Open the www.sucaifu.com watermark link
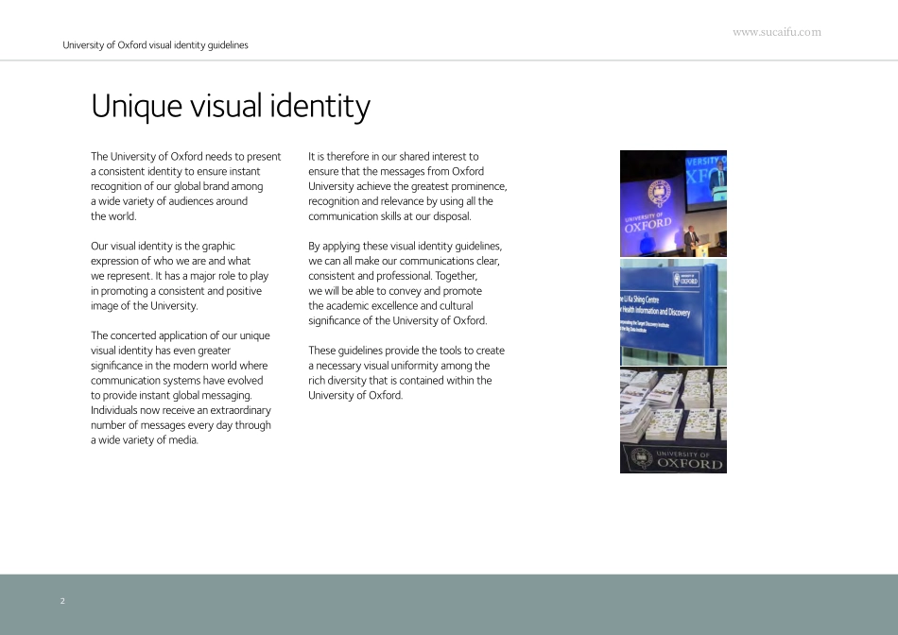Viewport: 898px width, 635px height. tap(776, 32)
